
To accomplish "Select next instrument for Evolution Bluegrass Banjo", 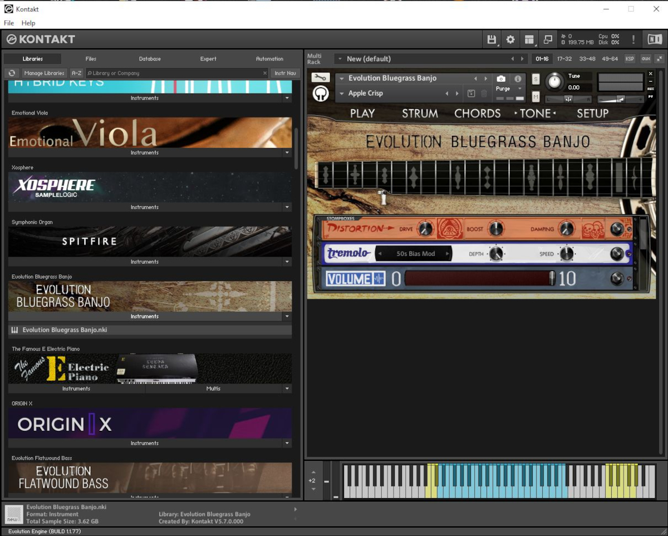I will pos(486,78).
